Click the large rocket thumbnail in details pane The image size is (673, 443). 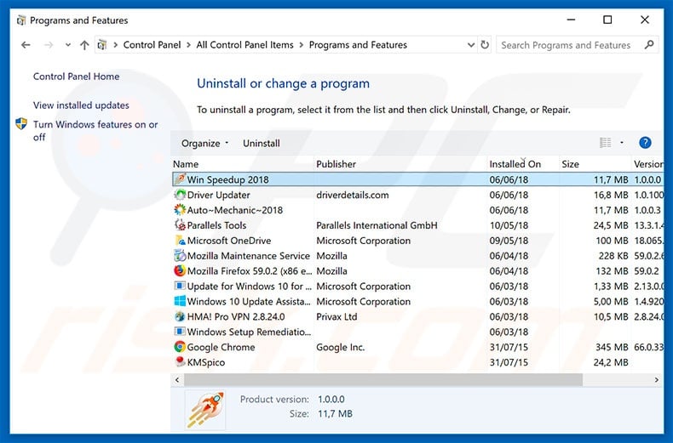tap(205, 410)
